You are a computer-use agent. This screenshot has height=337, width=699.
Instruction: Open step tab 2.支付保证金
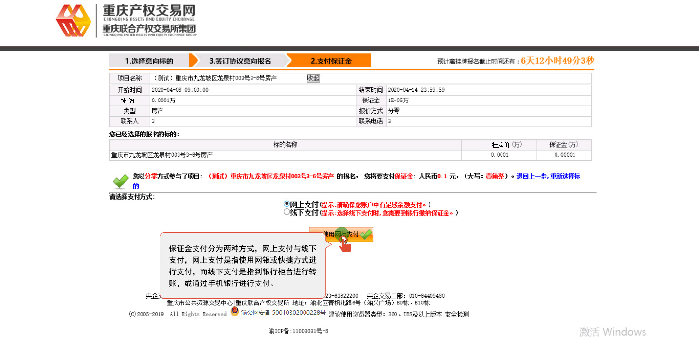(x=331, y=61)
